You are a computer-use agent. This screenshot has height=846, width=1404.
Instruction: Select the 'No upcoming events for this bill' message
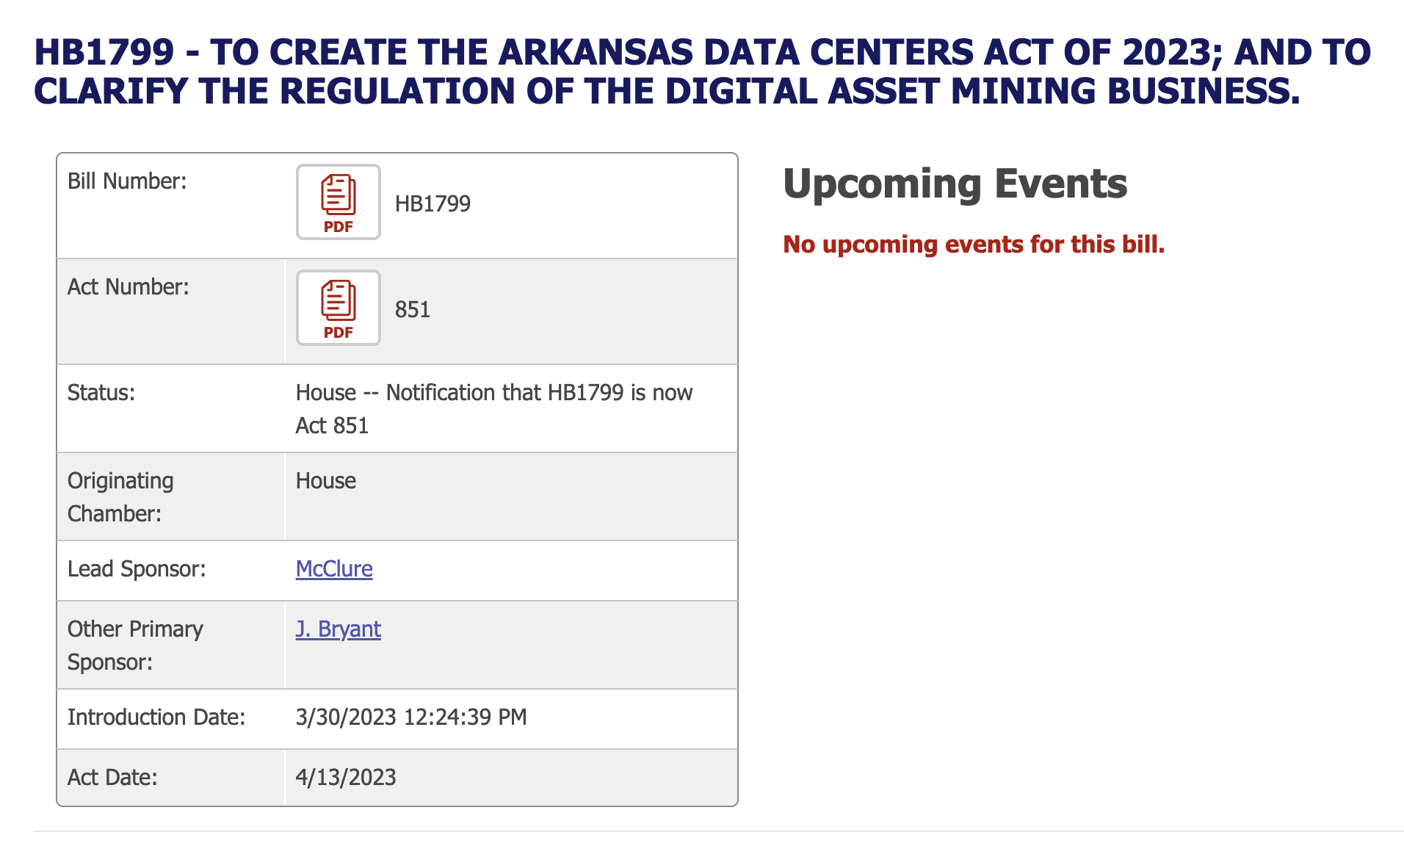click(x=974, y=245)
